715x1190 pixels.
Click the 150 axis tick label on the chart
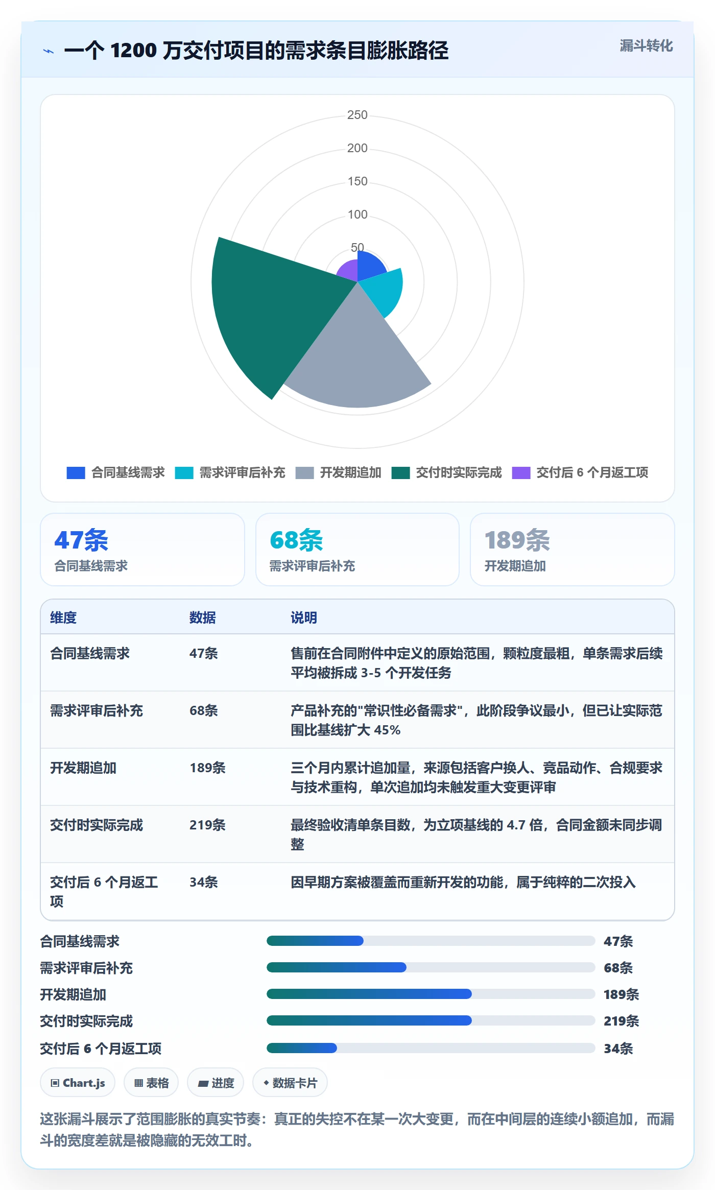point(357,181)
